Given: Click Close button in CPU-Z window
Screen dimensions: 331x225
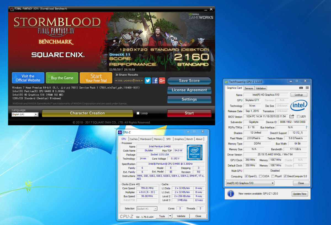Looking at the screenshot, I should [198, 216].
